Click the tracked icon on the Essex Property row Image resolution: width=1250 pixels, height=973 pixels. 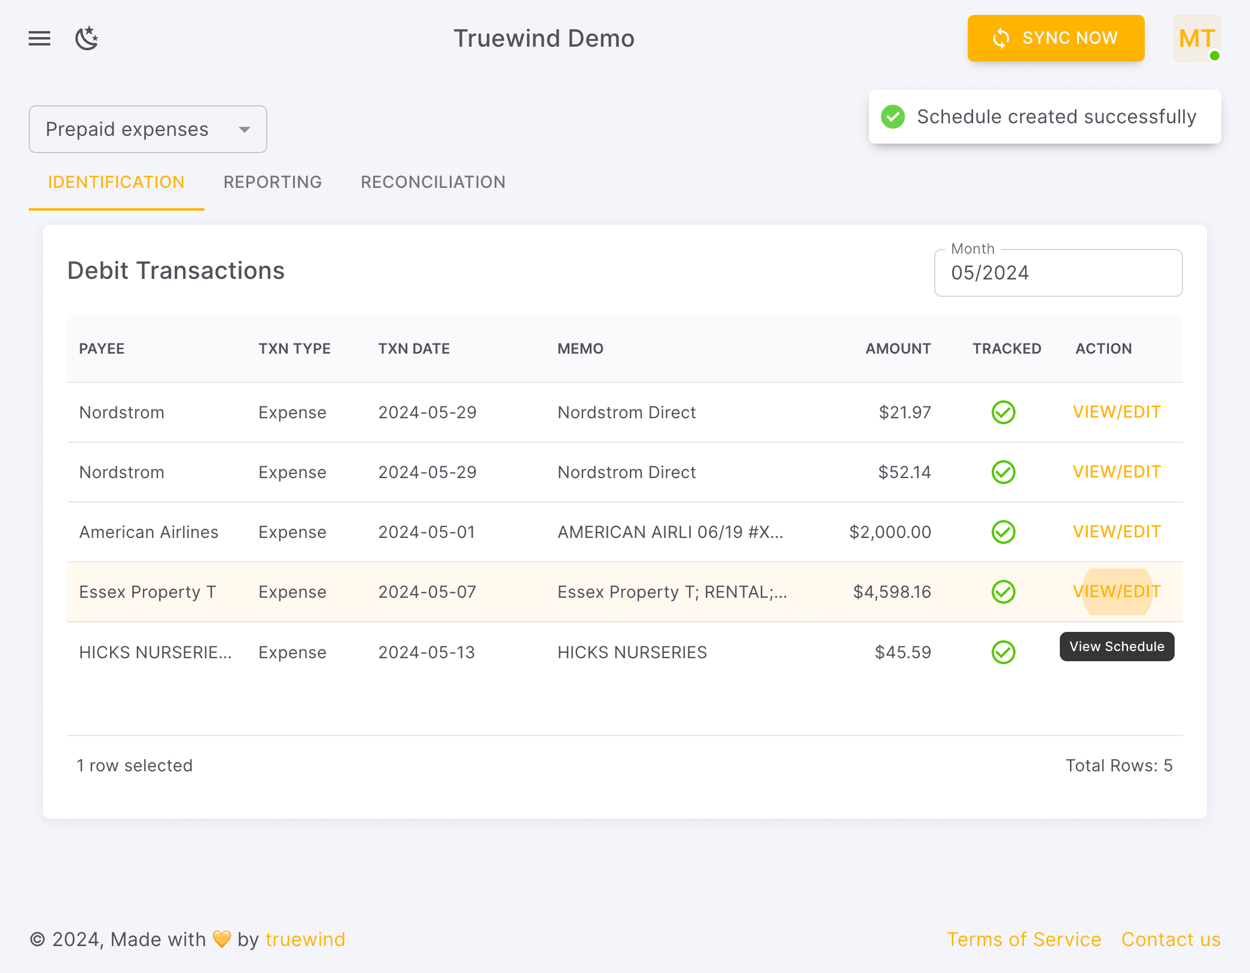(x=1004, y=592)
